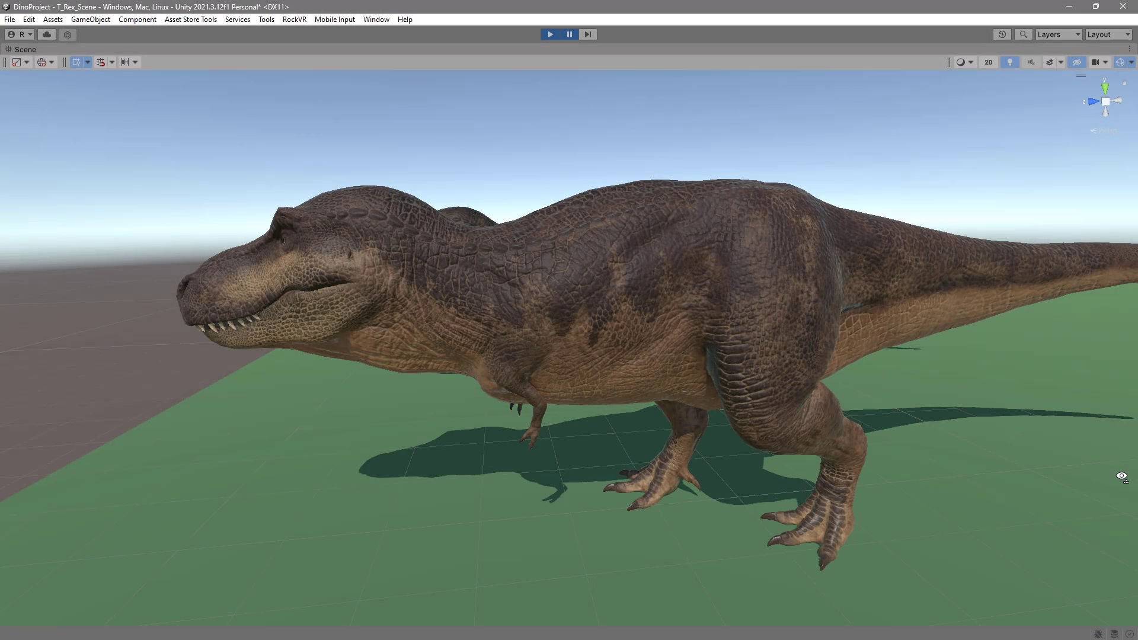Step forward one frame
1138x640 pixels.
pos(587,34)
